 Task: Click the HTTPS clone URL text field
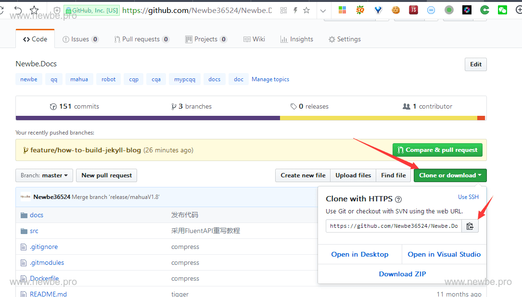[394, 226]
